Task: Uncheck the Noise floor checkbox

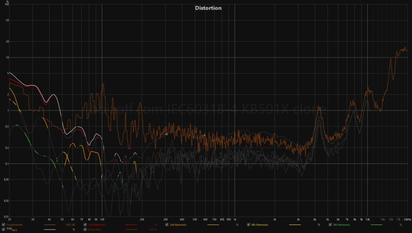Action: tap(85, 229)
